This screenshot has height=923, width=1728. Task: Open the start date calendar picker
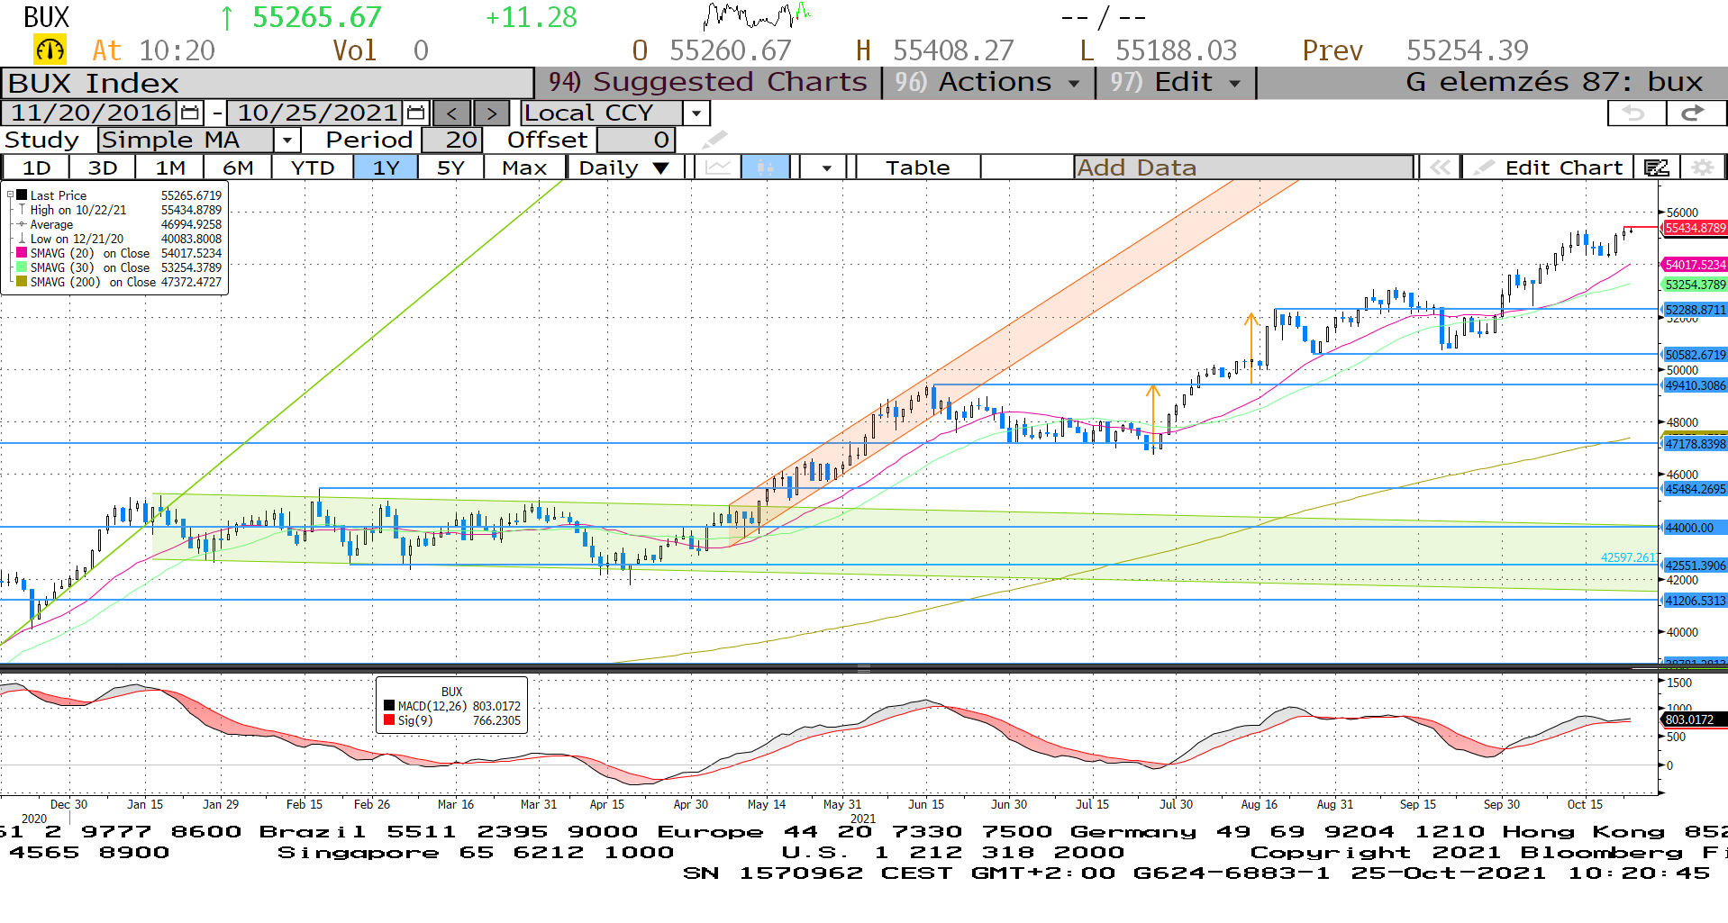[x=189, y=113]
